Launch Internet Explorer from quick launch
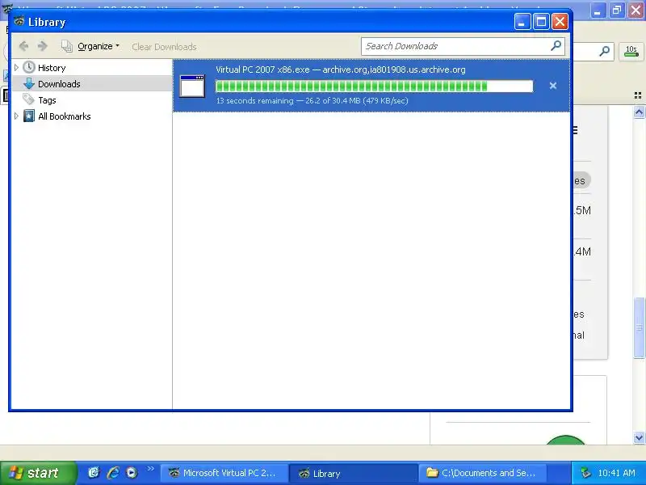646x485 pixels. (x=113, y=473)
